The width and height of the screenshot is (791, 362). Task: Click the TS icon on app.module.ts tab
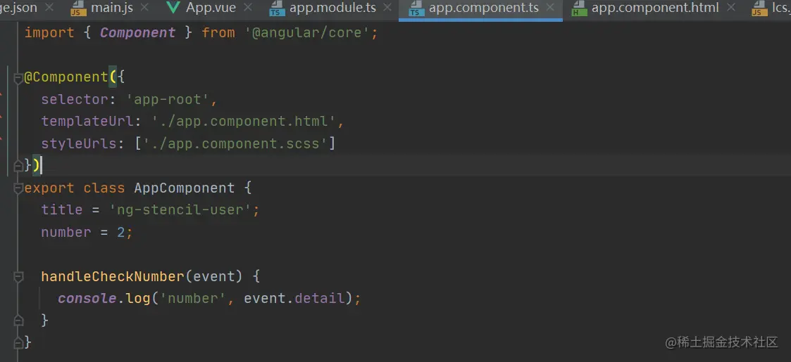point(277,8)
